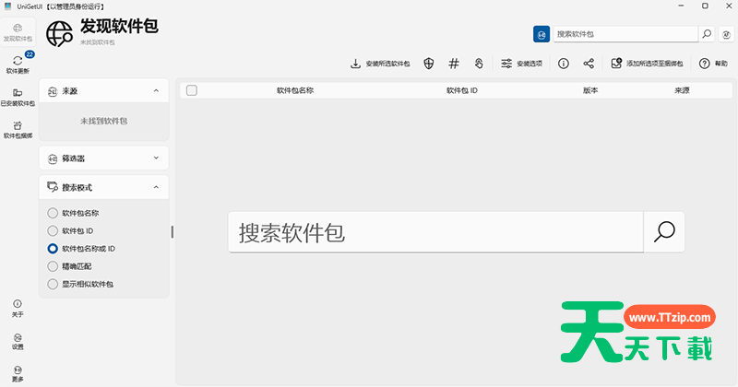Click the UniGetUI app icon in title bar
738x387 pixels.
[x=7, y=6]
